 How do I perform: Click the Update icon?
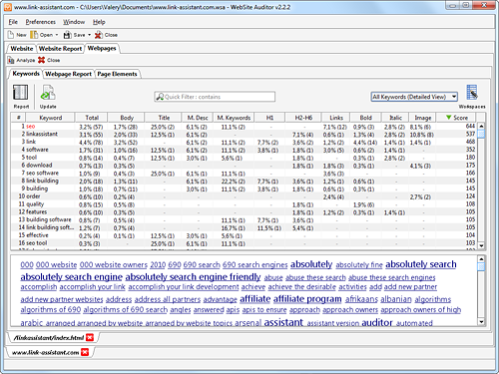pos(48,93)
